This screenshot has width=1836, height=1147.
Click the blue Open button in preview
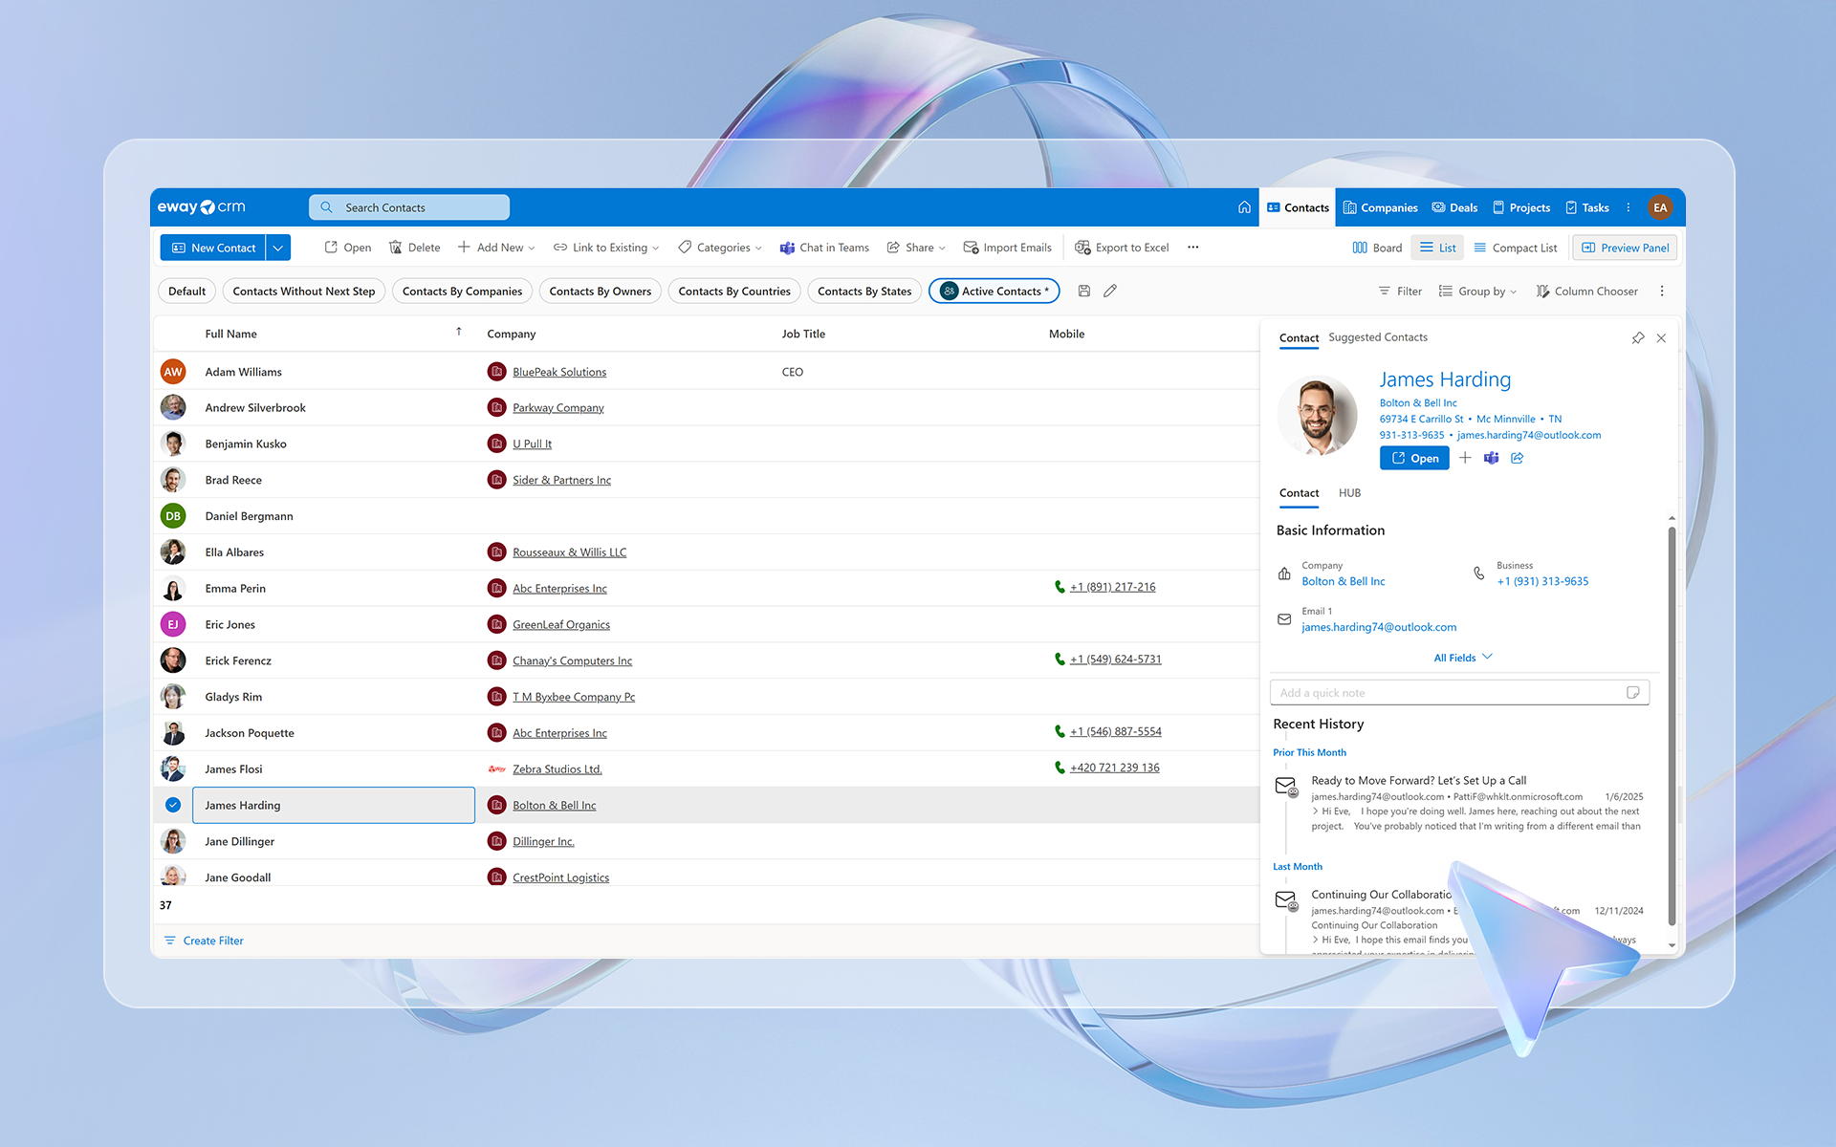click(x=1414, y=458)
